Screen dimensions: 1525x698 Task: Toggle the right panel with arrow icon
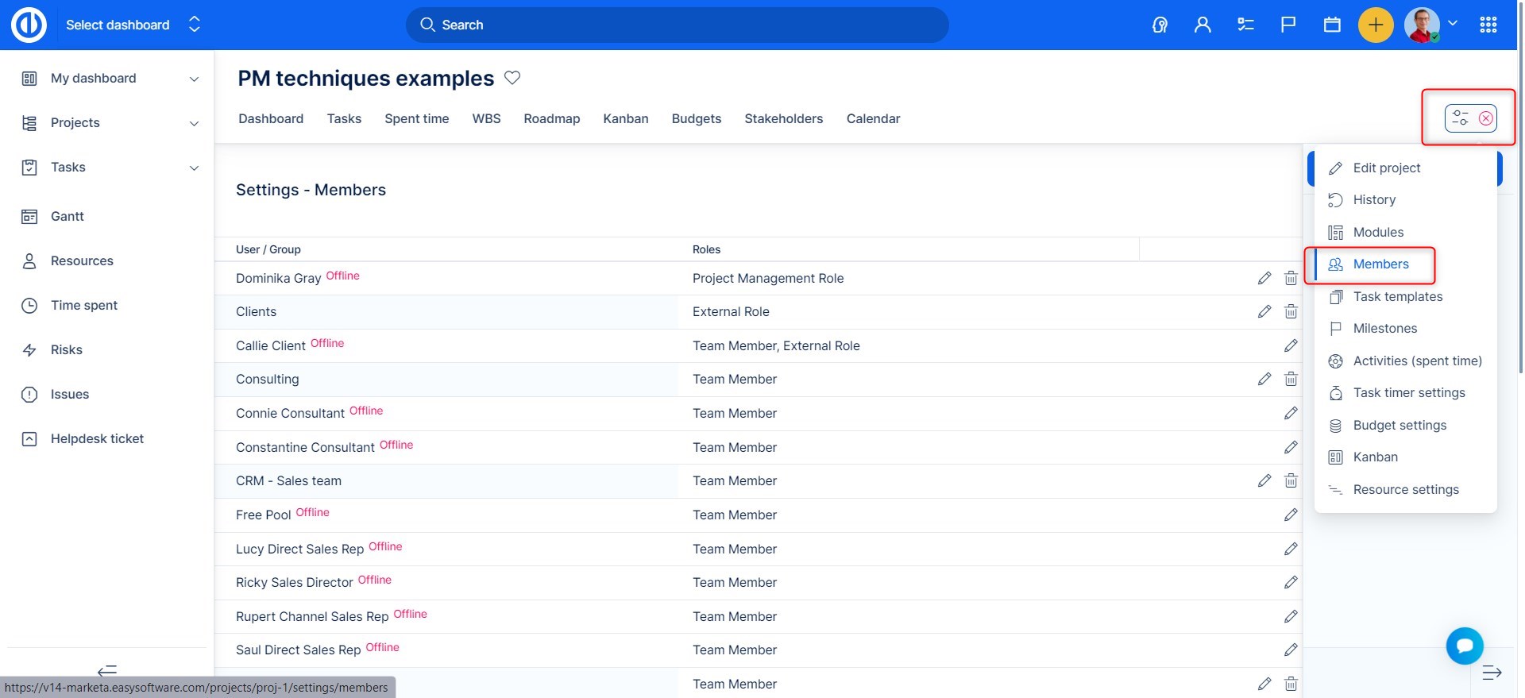coord(1492,673)
